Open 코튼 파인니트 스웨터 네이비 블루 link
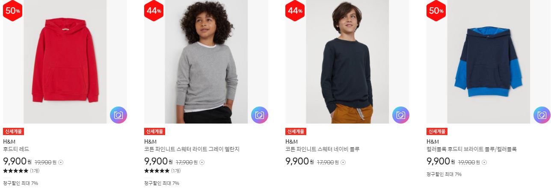The width and height of the screenshot is (551, 193). point(323,149)
